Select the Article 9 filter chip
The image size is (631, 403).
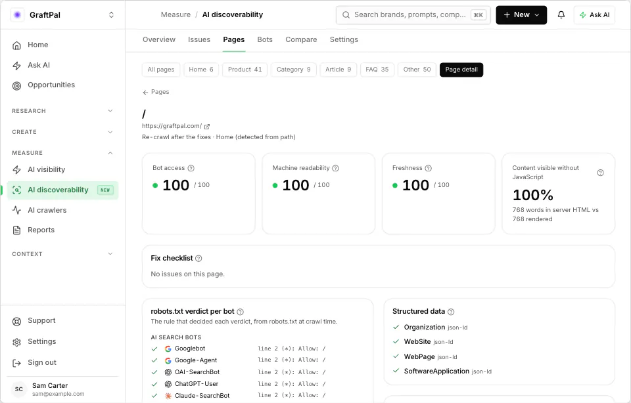(x=338, y=70)
